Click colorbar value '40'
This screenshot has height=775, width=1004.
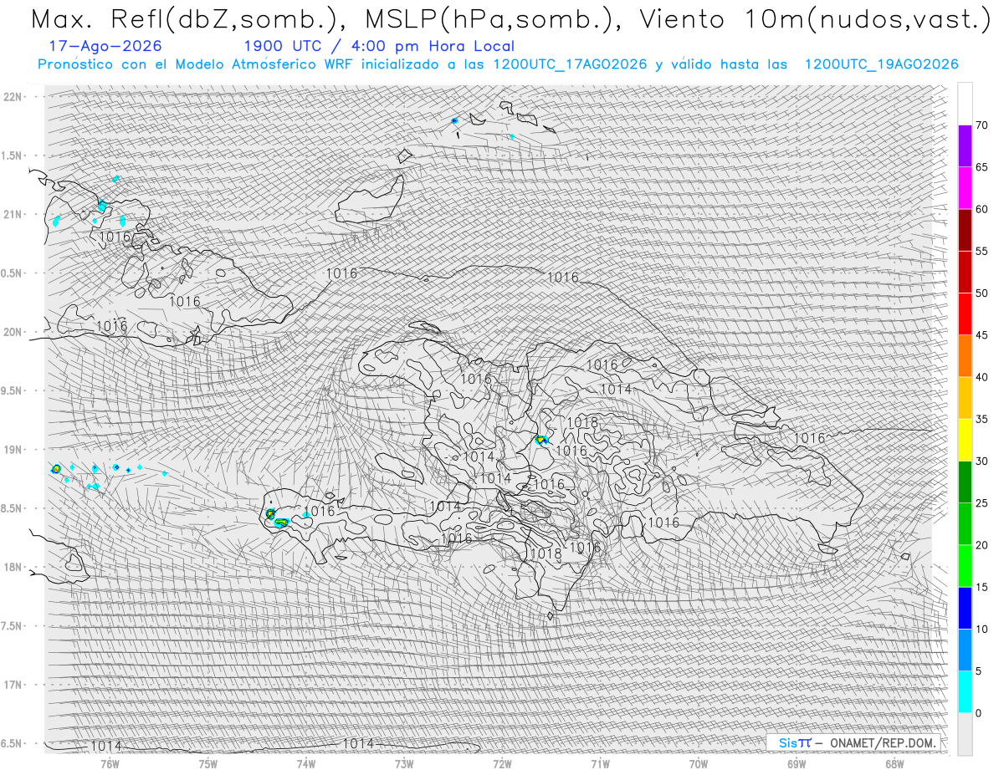click(x=982, y=377)
